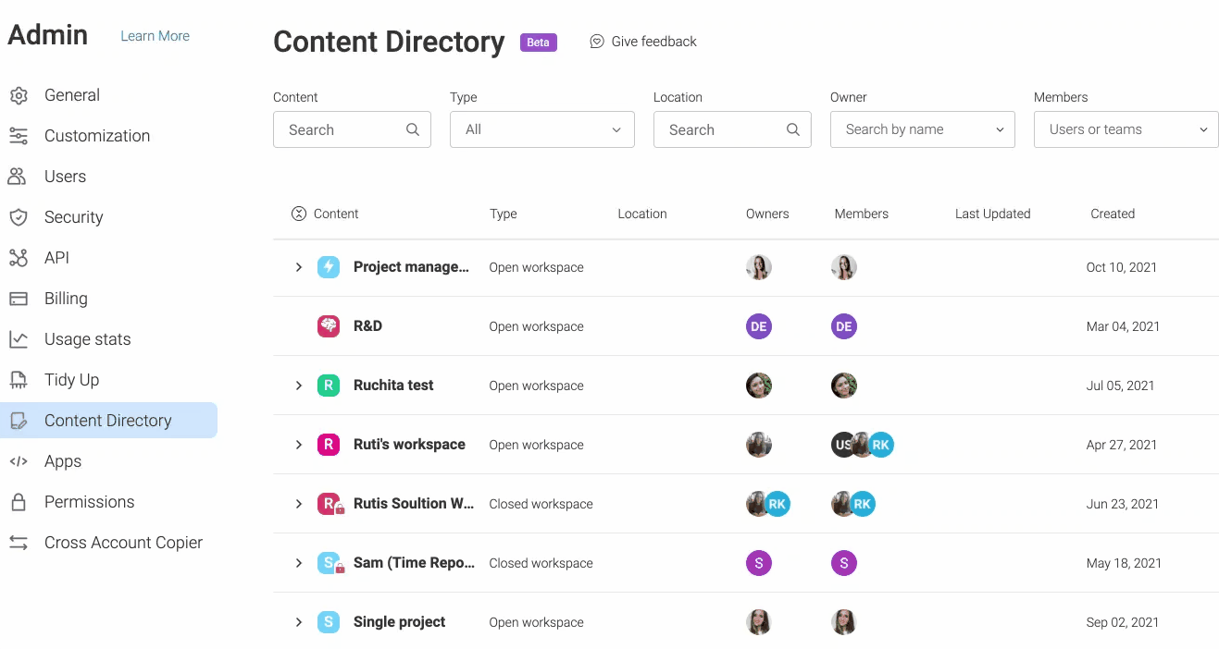Click the Give feedback chat bubble icon

[597, 42]
